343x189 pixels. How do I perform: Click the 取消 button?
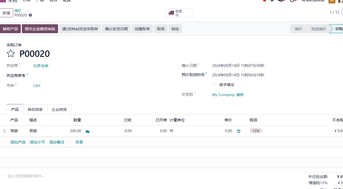click(x=161, y=29)
